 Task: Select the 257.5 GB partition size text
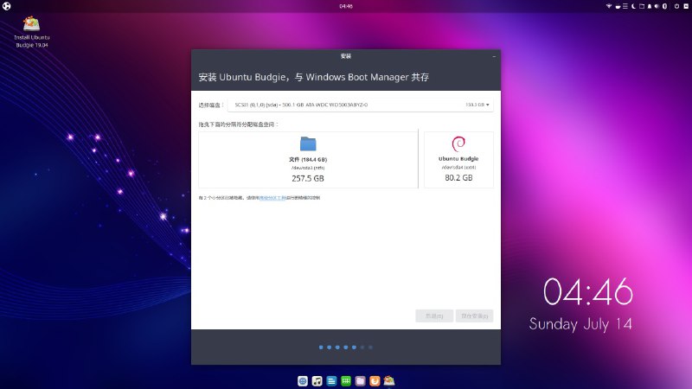(308, 179)
